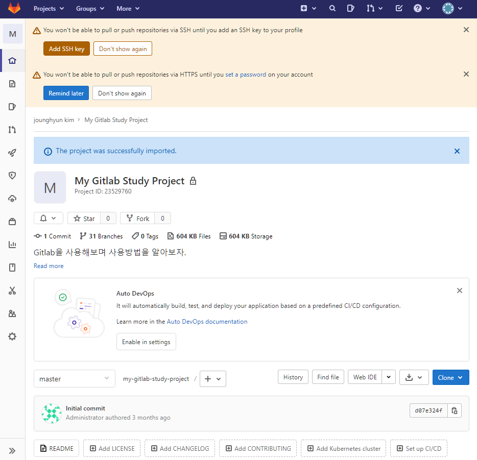Click the search magnifier icon
Viewport: 477px width, 460px height.
tap(332, 9)
